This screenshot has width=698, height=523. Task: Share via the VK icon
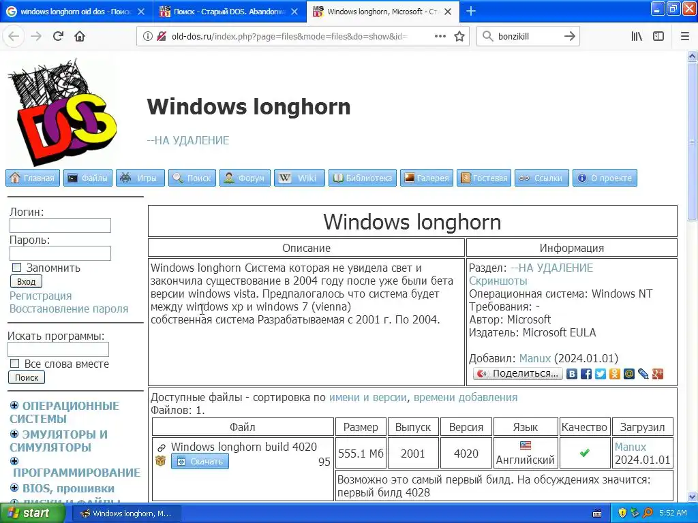[572, 374]
